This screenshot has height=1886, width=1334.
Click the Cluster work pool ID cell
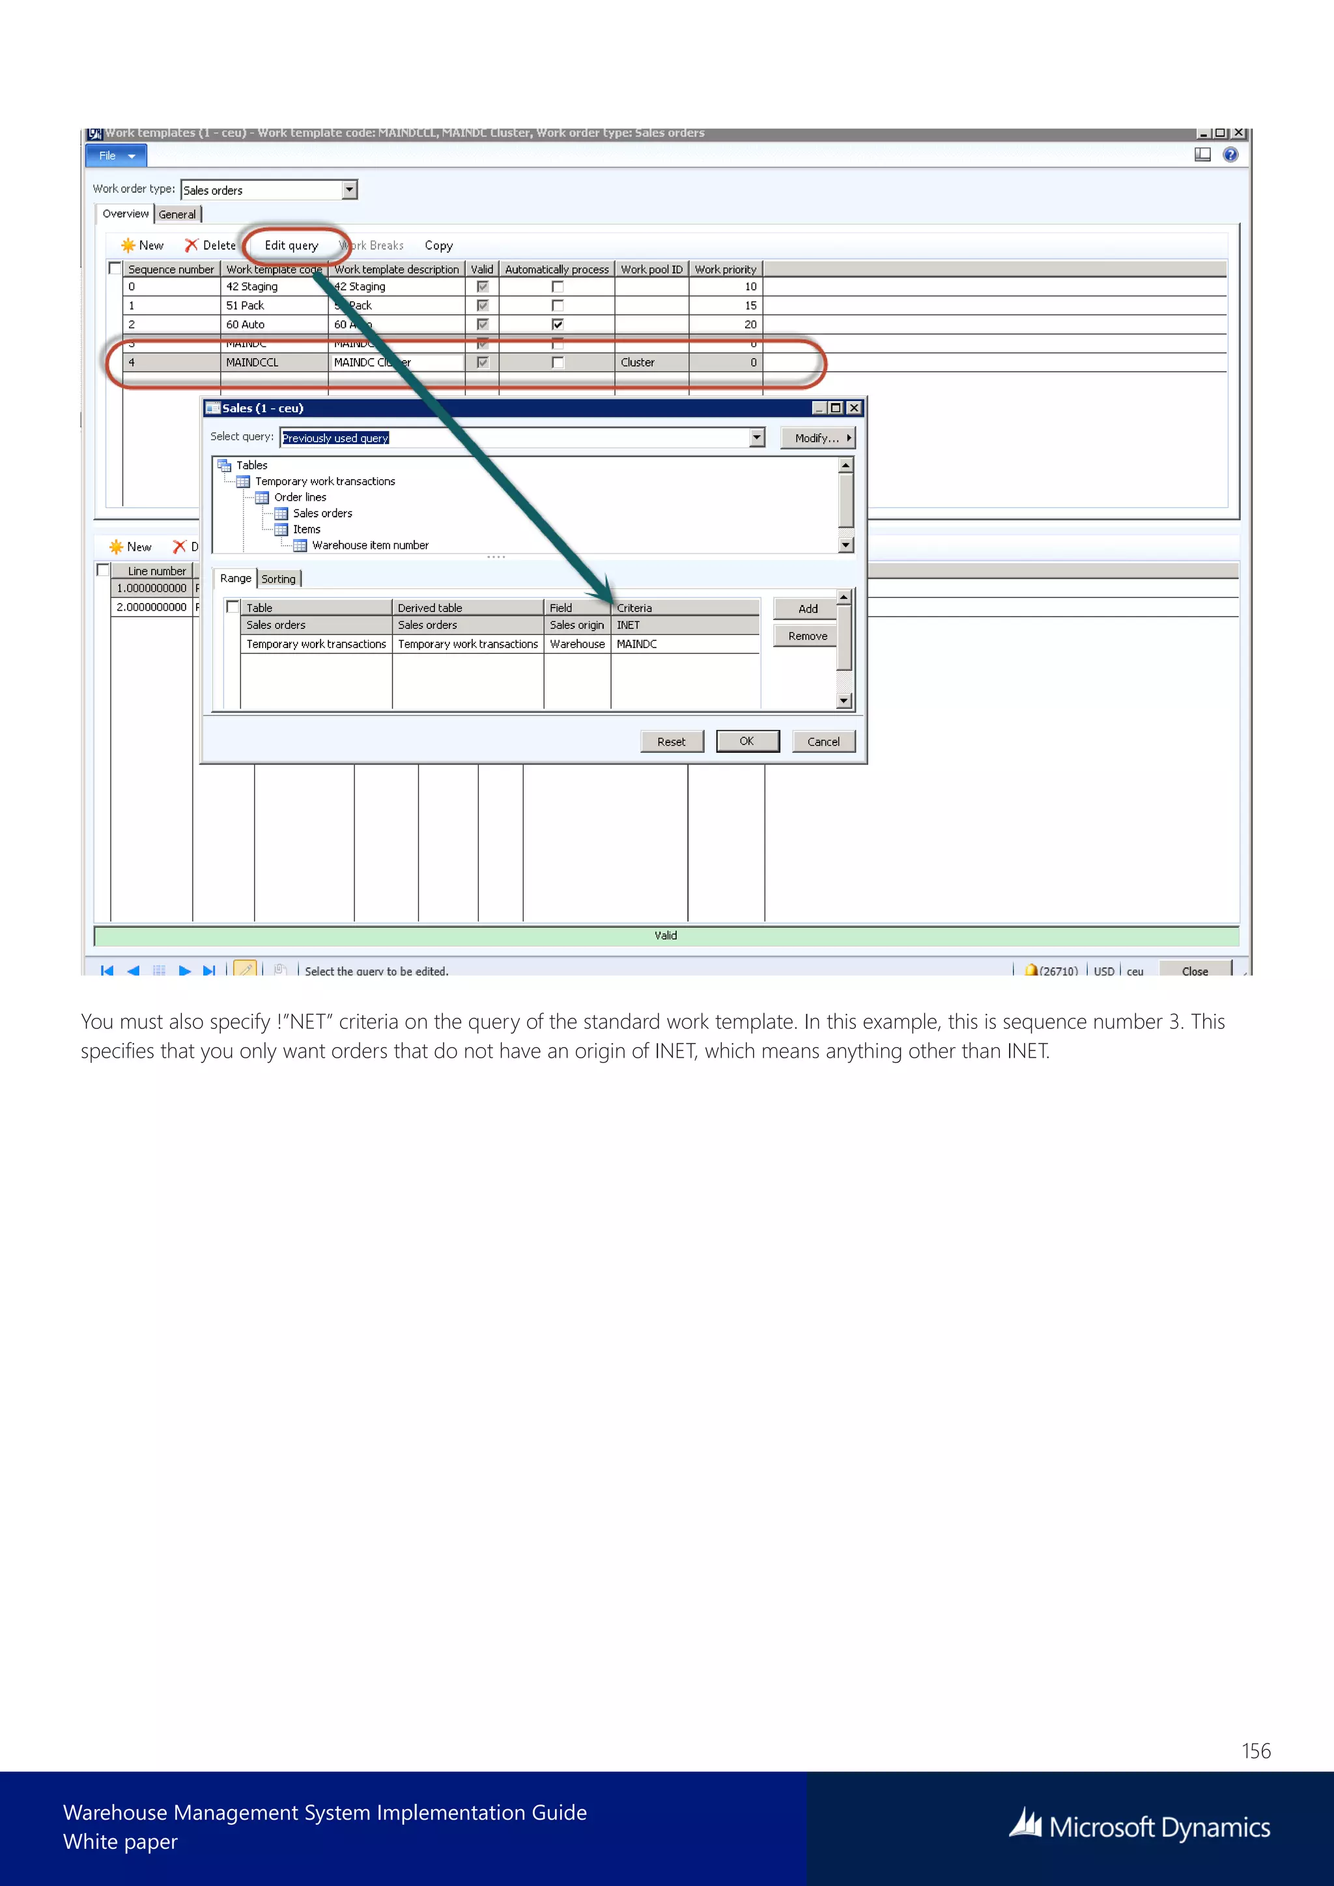tap(651, 362)
